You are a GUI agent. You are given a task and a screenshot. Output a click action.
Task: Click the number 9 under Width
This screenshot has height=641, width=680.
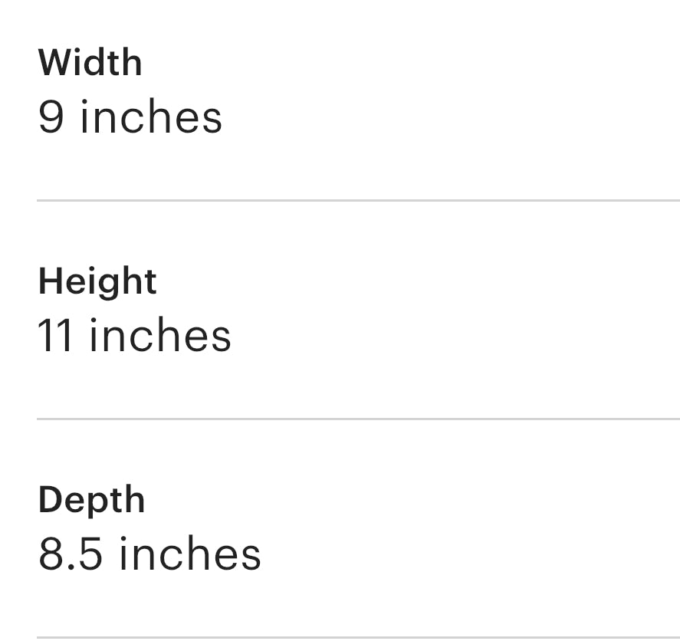[x=51, y=117]
